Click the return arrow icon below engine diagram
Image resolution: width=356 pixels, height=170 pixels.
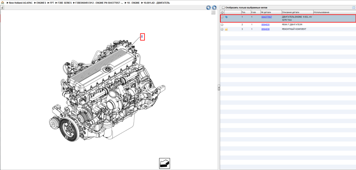pyautogui.click(x=164, y=163)
